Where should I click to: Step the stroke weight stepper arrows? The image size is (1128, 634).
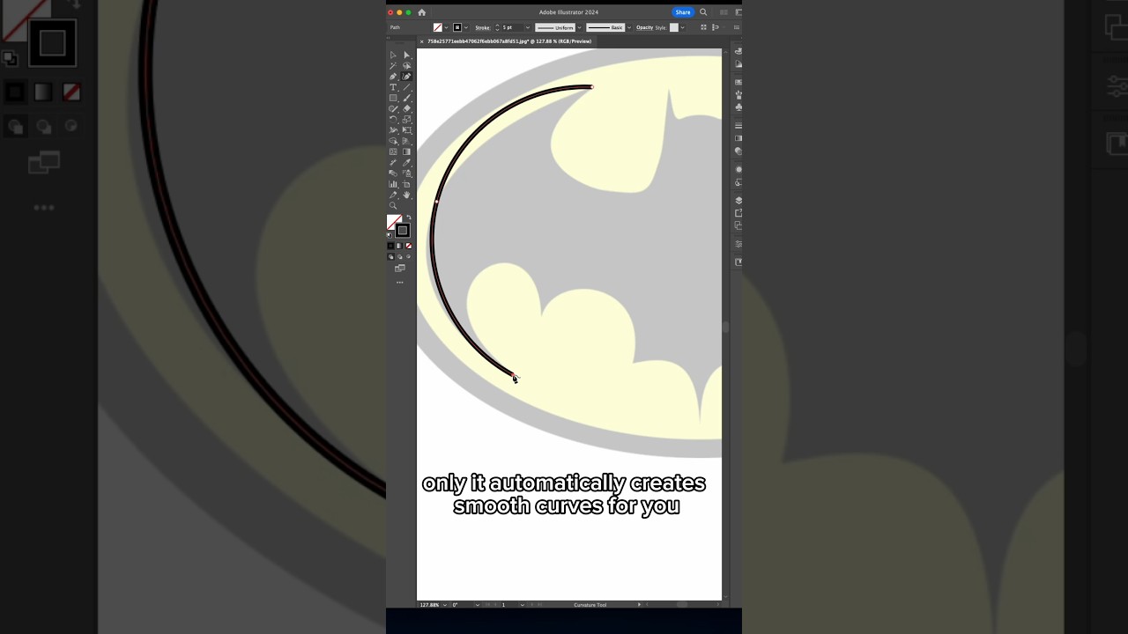point(497,27)
